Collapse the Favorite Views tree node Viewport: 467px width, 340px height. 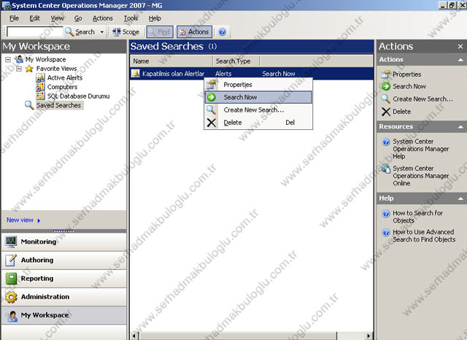[19, 69]
